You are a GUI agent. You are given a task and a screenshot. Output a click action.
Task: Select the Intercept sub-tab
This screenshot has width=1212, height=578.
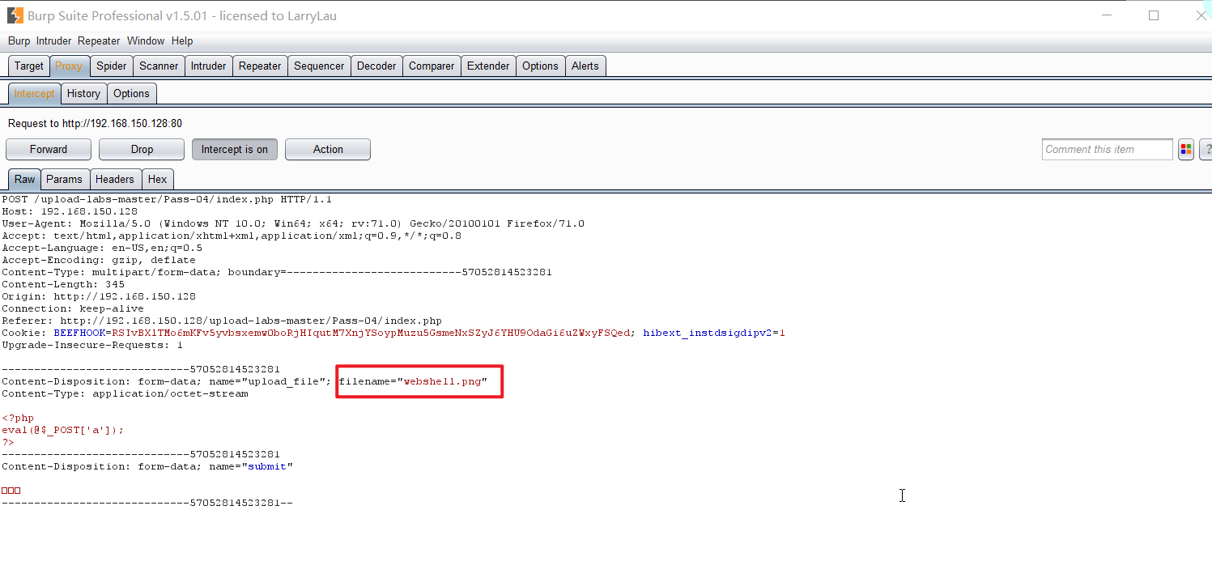click(x=34, y=93)
